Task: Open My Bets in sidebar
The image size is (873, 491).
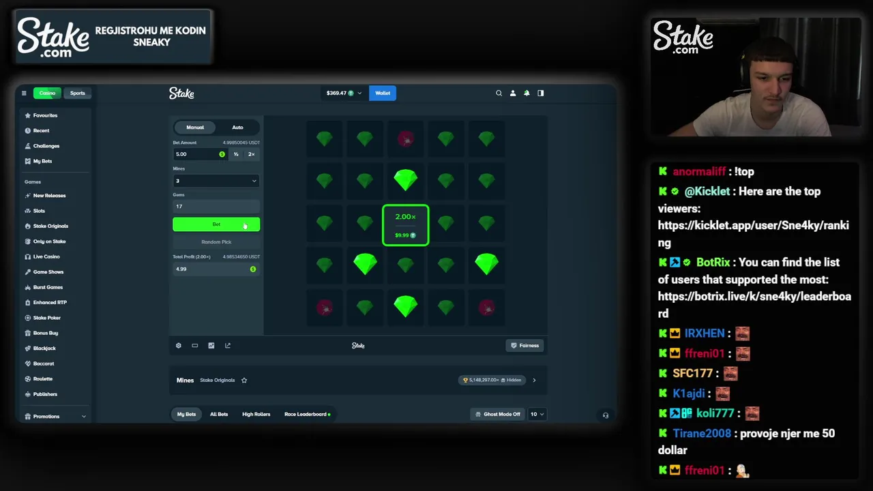Action: (42, 161)
